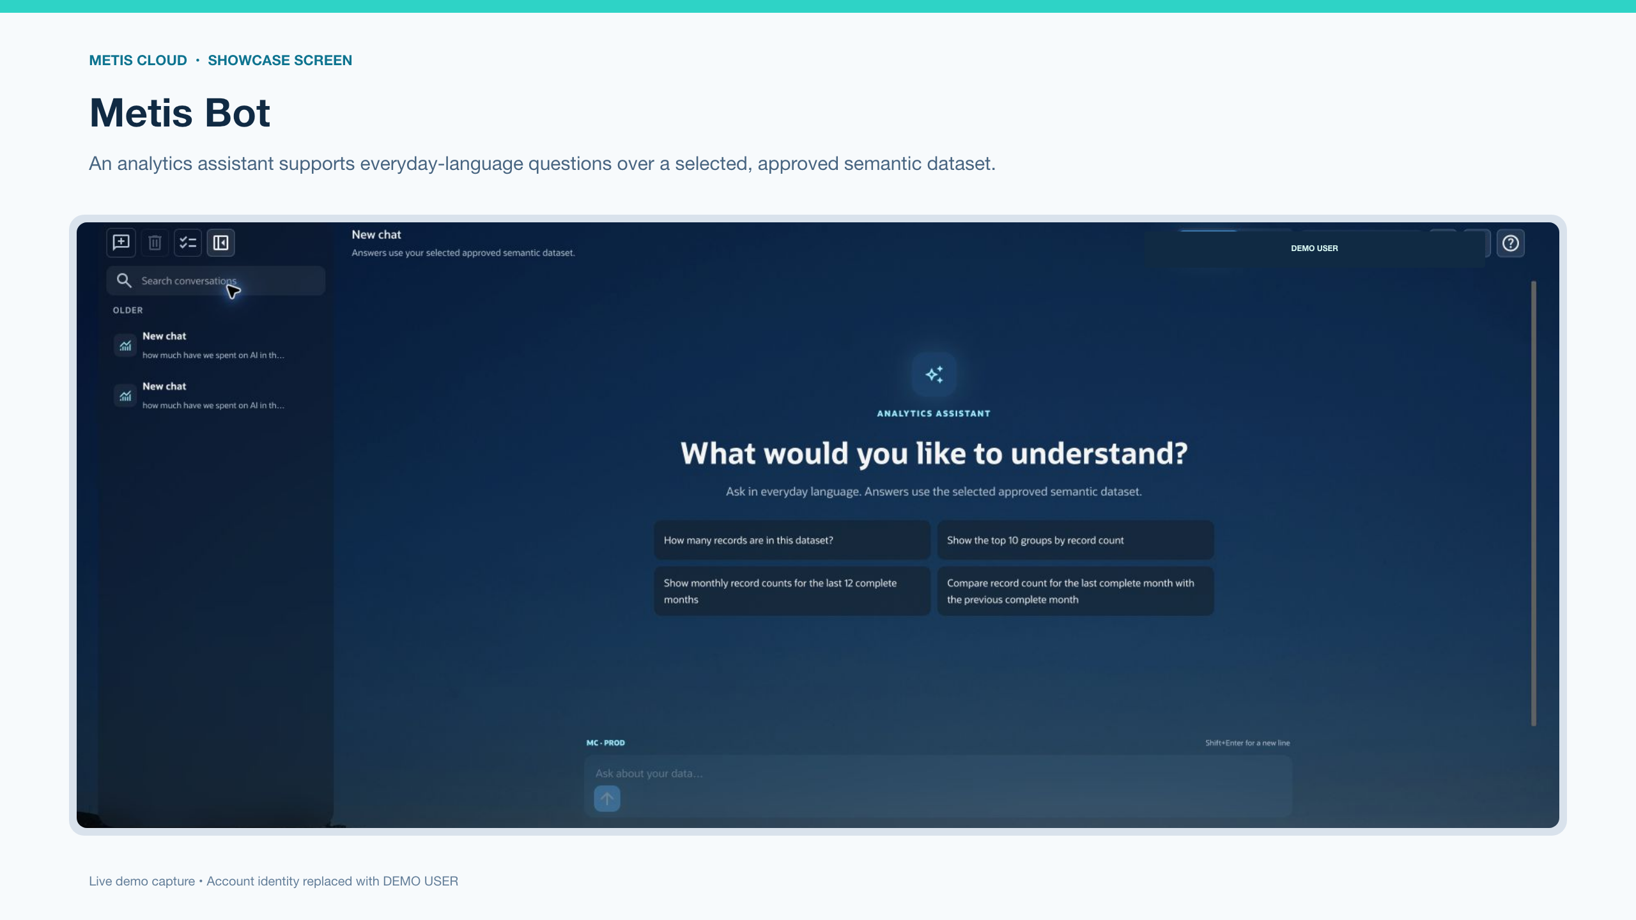The height and width of the screenshot is (920, 1636).
Task: Click the MC · PROD dataset label
Action: [x=606, y=743]
